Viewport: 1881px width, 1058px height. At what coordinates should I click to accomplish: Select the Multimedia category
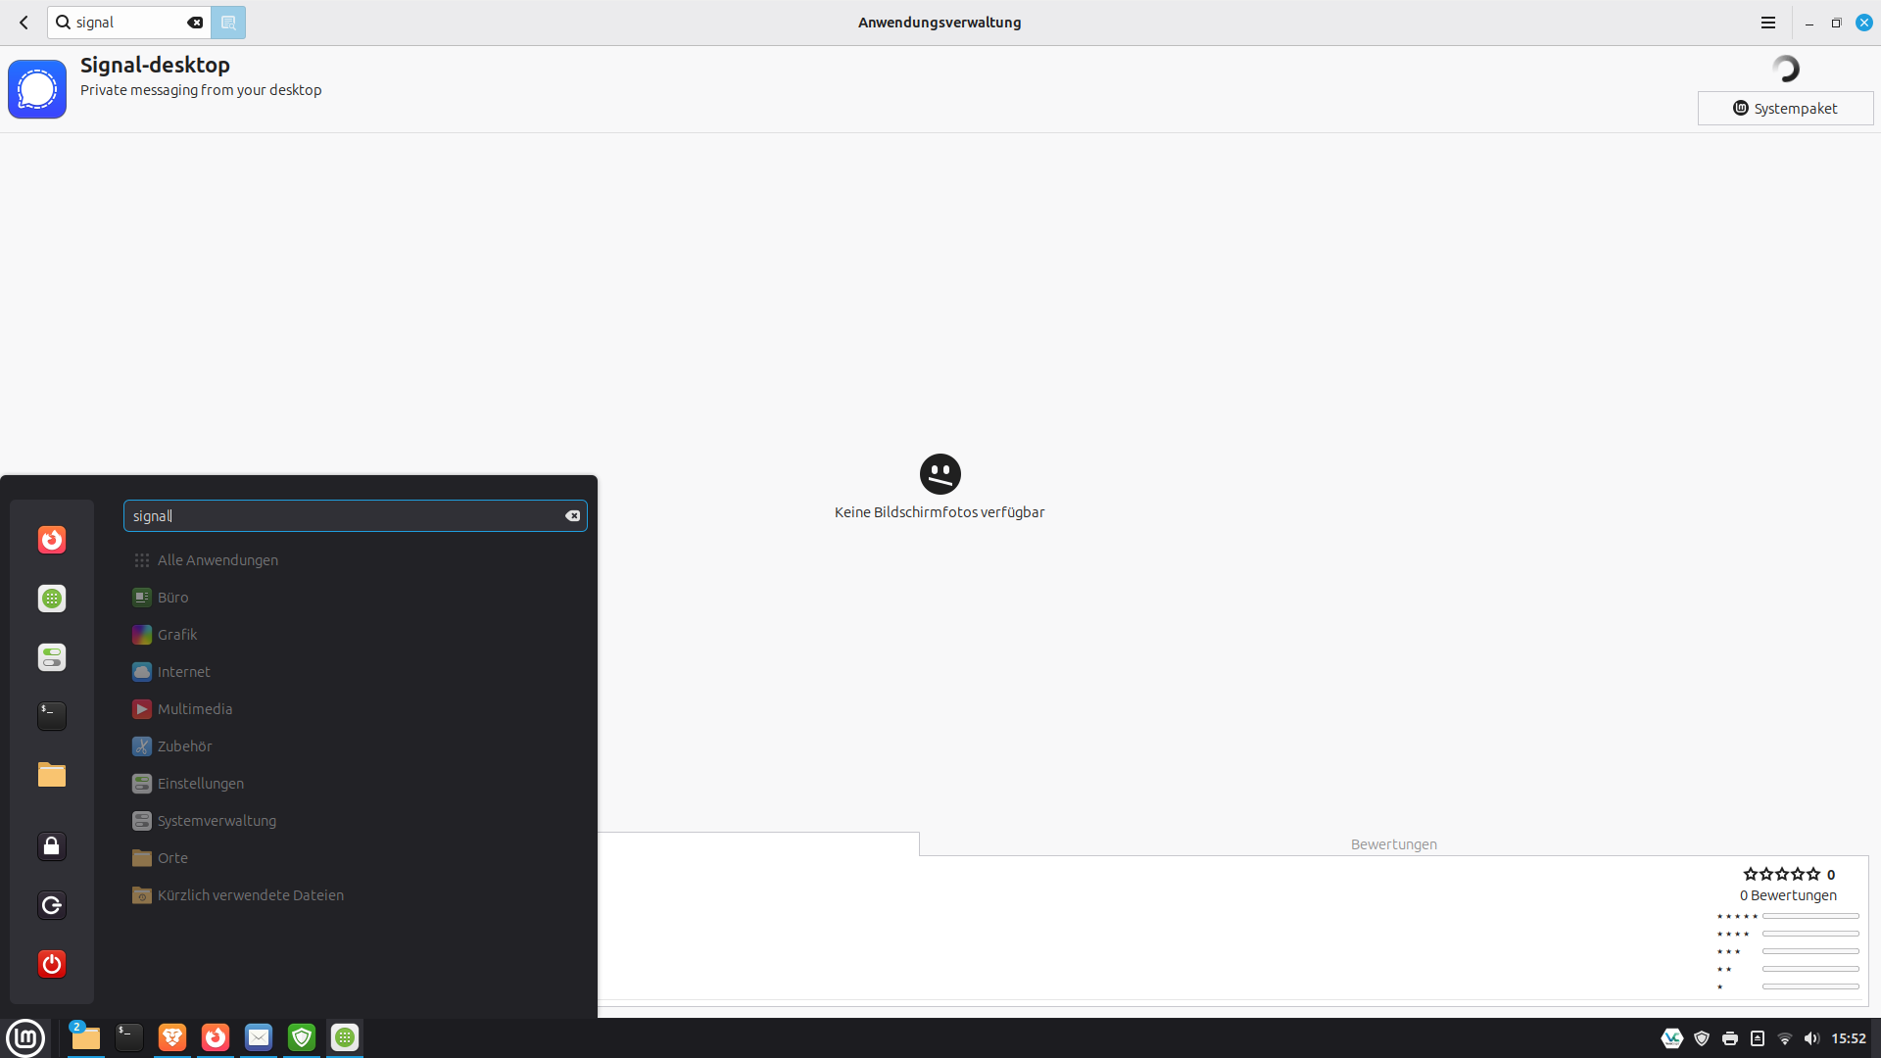(x=194, y=709)
